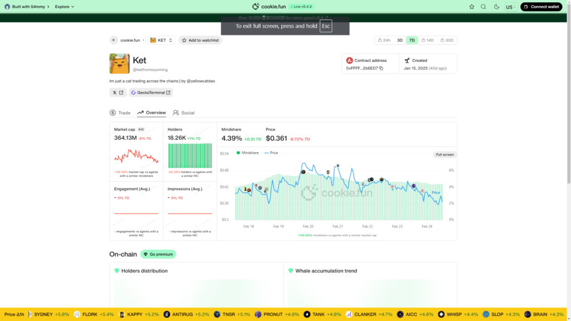Click the cookie.fun logo in header
The width and height of the screenshot is (571, 321).
click(277, 7)
